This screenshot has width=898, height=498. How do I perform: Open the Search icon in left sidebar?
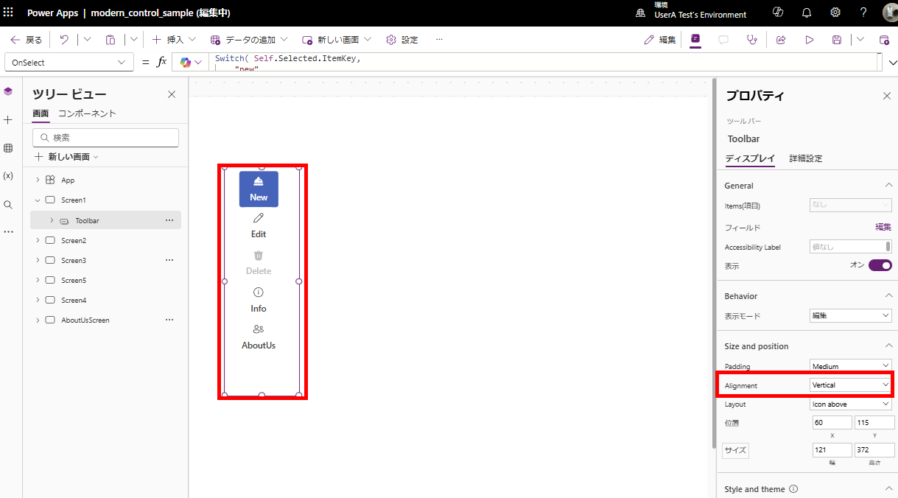8,204
